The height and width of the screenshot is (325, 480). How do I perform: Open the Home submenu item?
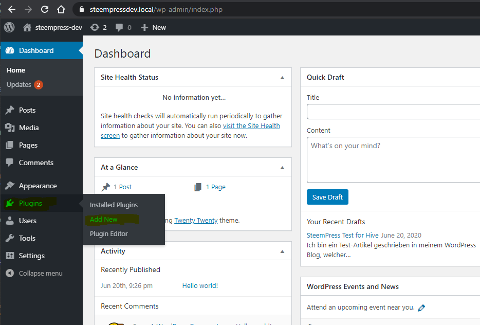[16, 70]
